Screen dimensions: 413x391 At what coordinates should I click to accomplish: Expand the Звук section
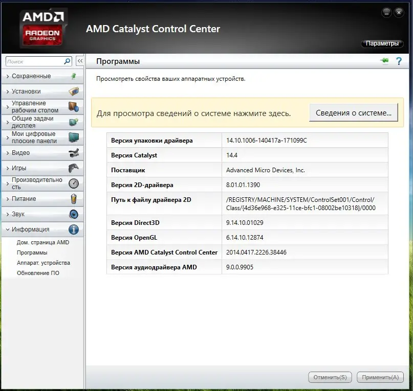pyautogui.click(x=42, y=214)
